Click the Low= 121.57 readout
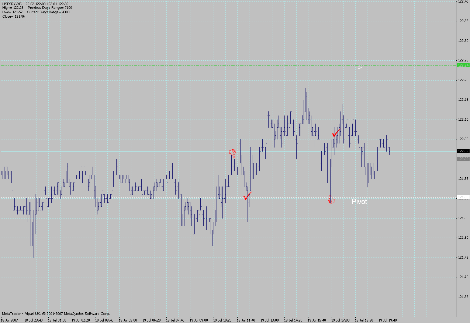The height and width of the screenshot is (323, 470). (x=13, y=12)
